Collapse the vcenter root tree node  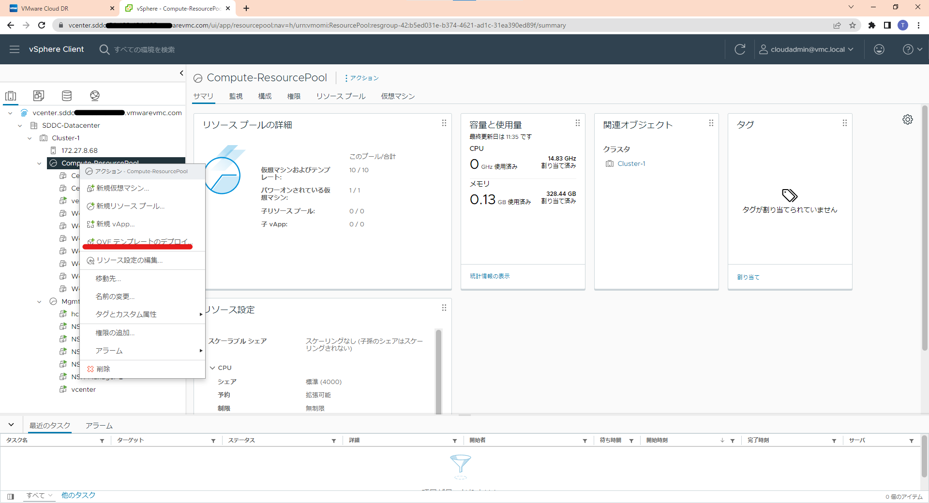[x=10, y=113]
